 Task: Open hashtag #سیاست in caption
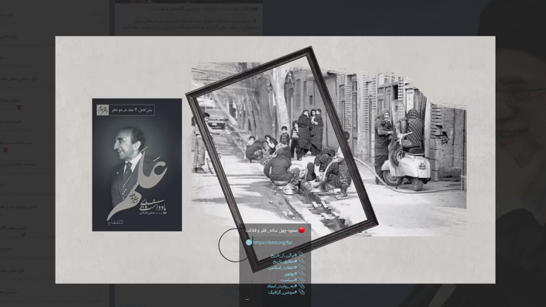(x=288, y=280)
